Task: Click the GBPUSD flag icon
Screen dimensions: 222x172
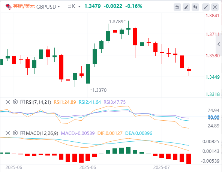Action: (x=9, y=6)
